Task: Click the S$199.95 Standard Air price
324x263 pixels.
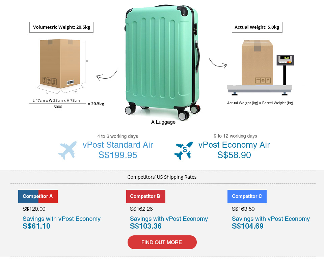Action: 118,155
